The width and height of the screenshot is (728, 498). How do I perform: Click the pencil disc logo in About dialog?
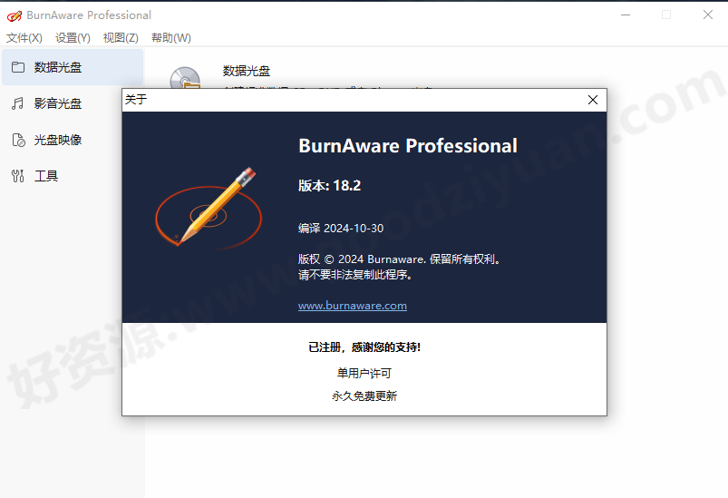[209, 208]
